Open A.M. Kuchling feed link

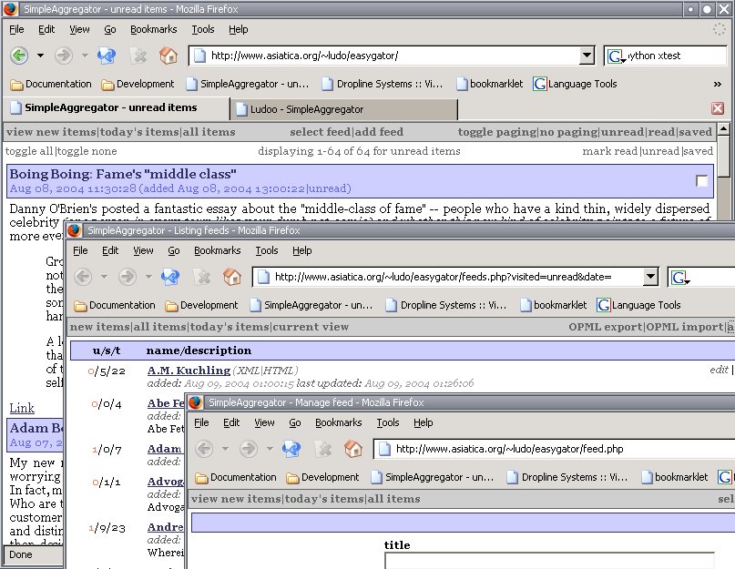coord(189,371)
